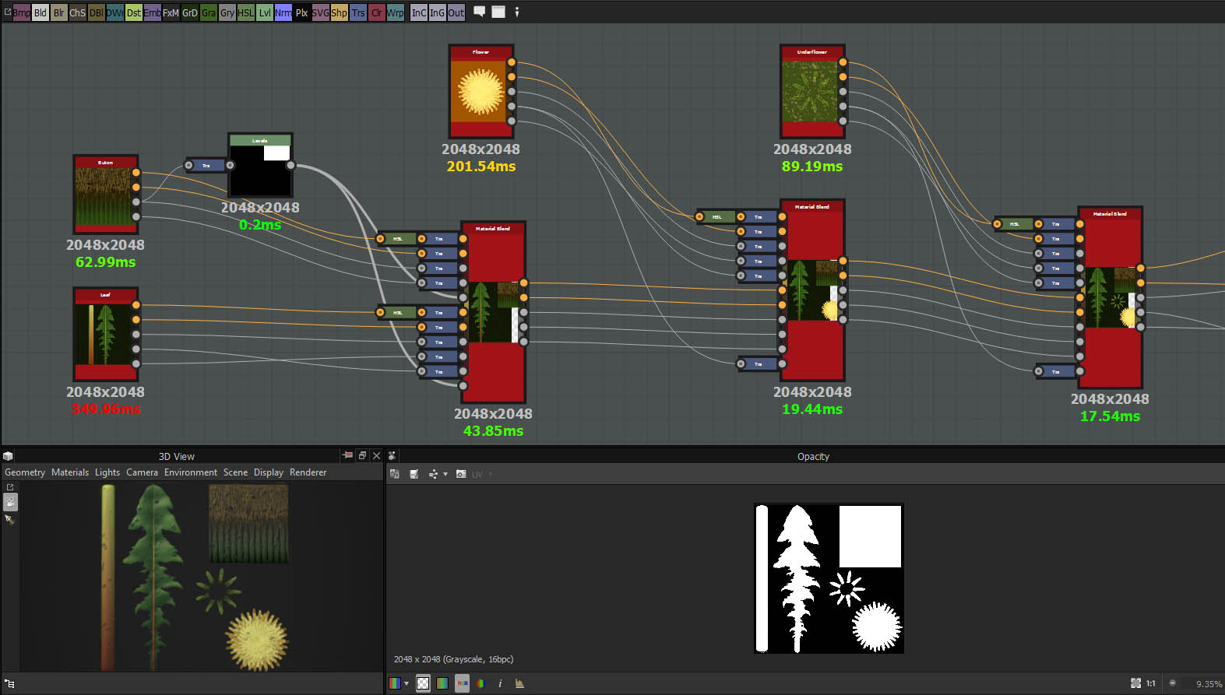Image resolution: width=1225 pixels, height=695 pixels.
Task: Toggle the tiling display in 2D view
Action: (x=442, y=683)
